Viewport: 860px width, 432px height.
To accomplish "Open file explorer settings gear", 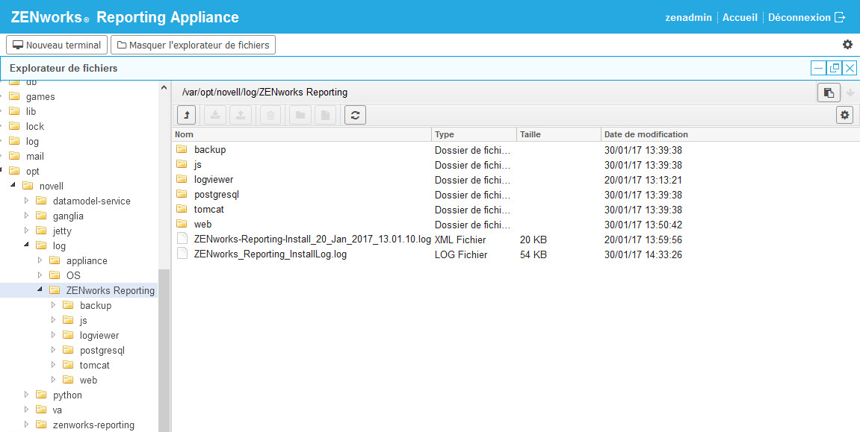I will tap(844, 115).
